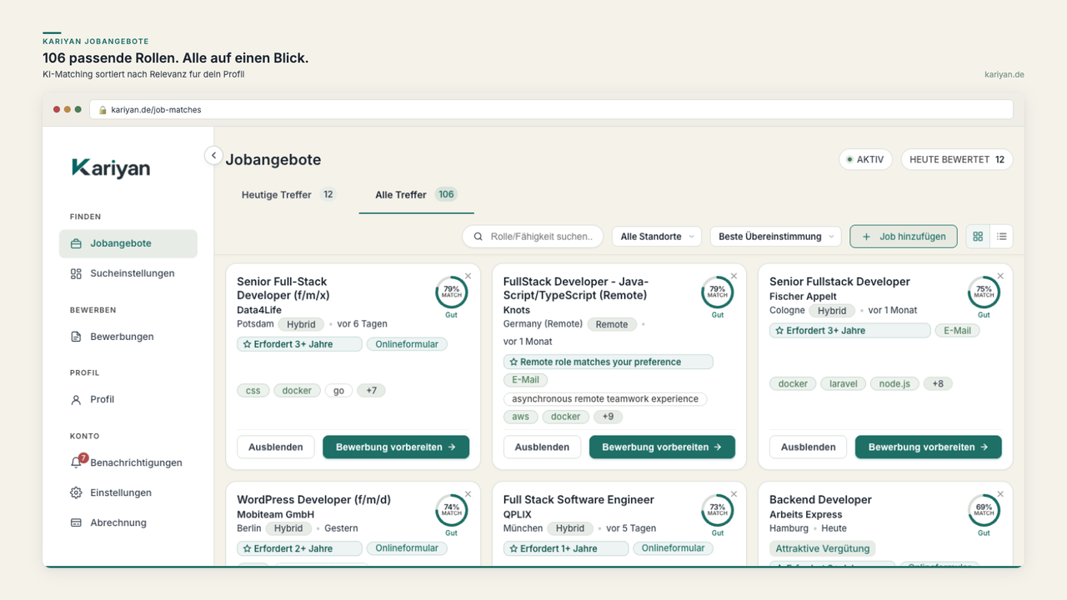Dismiss the QPLIX job card with X
This screenshot has width=1067, height=600.
734,494
